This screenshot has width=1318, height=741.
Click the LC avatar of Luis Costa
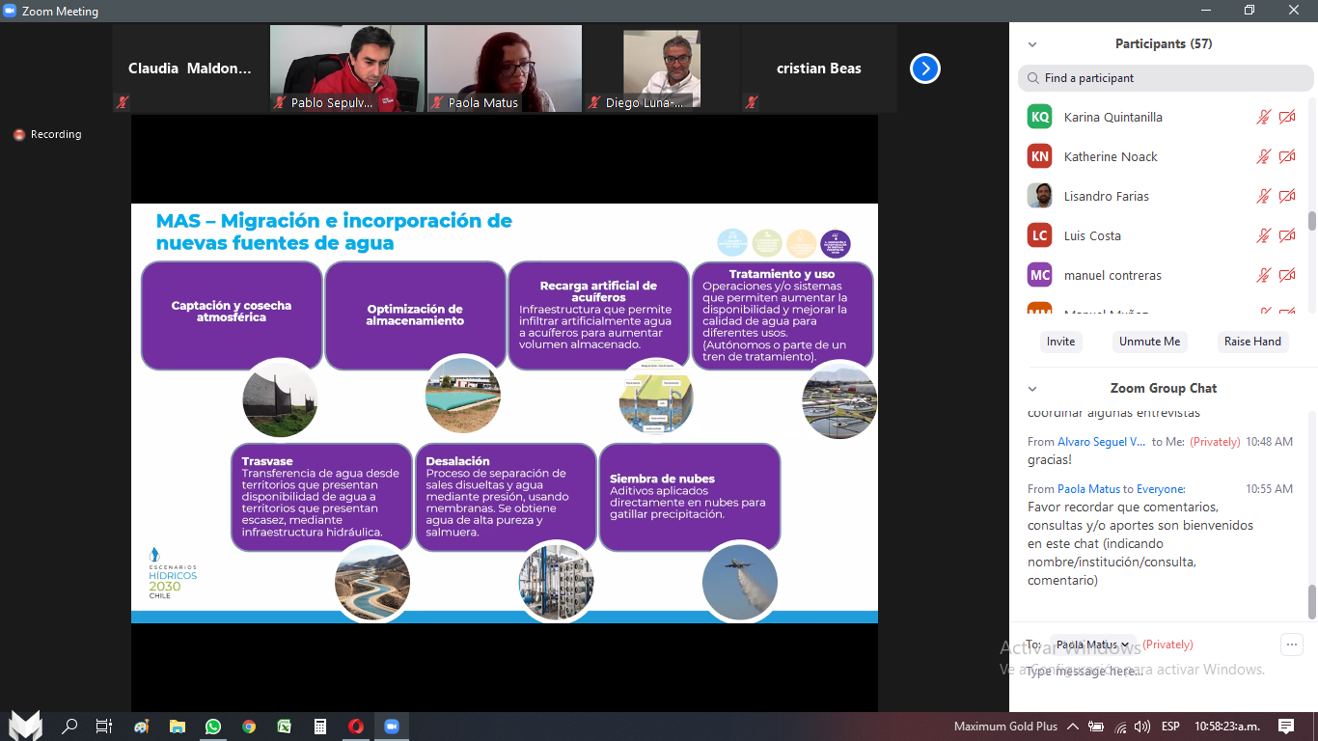coord(1039,235)
